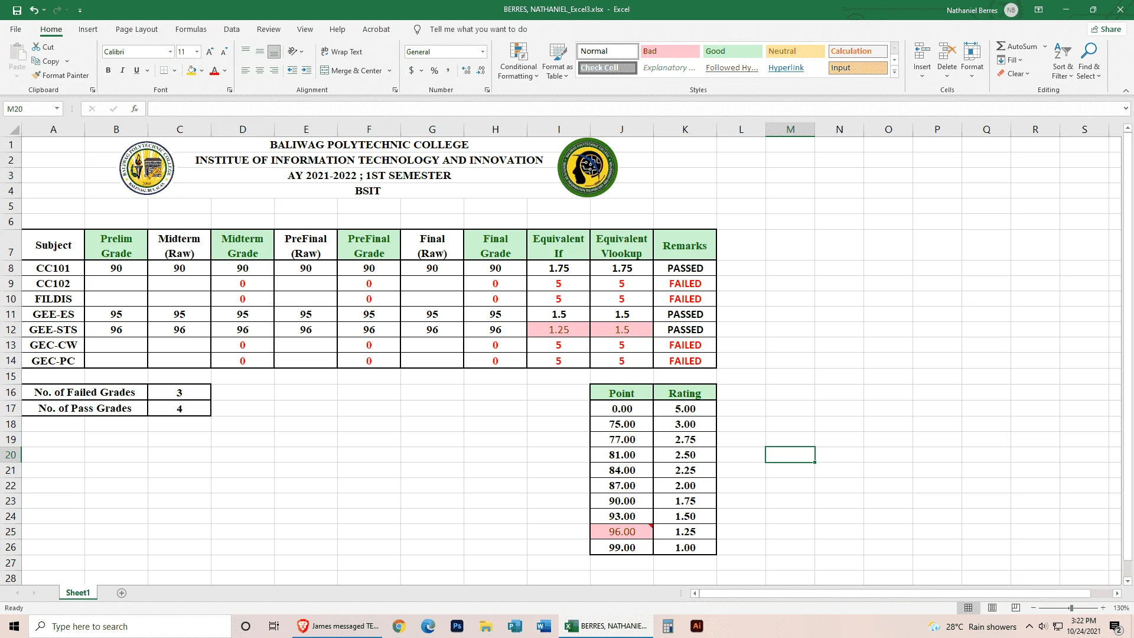Expand the font name dropdown

pyautogui.click(x=170, y=52)
